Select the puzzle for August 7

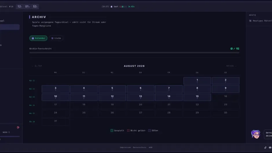point(169,89)
